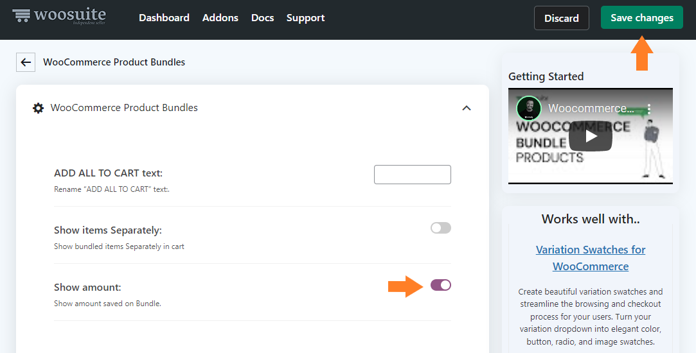Play the Getting Started video
This screenshot has height=353, width=696.
coord(591,136)
